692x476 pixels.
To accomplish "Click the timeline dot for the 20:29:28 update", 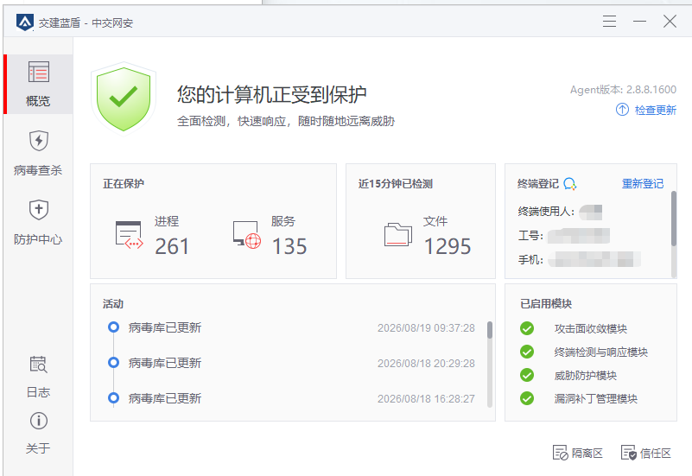I will (113, 363).
